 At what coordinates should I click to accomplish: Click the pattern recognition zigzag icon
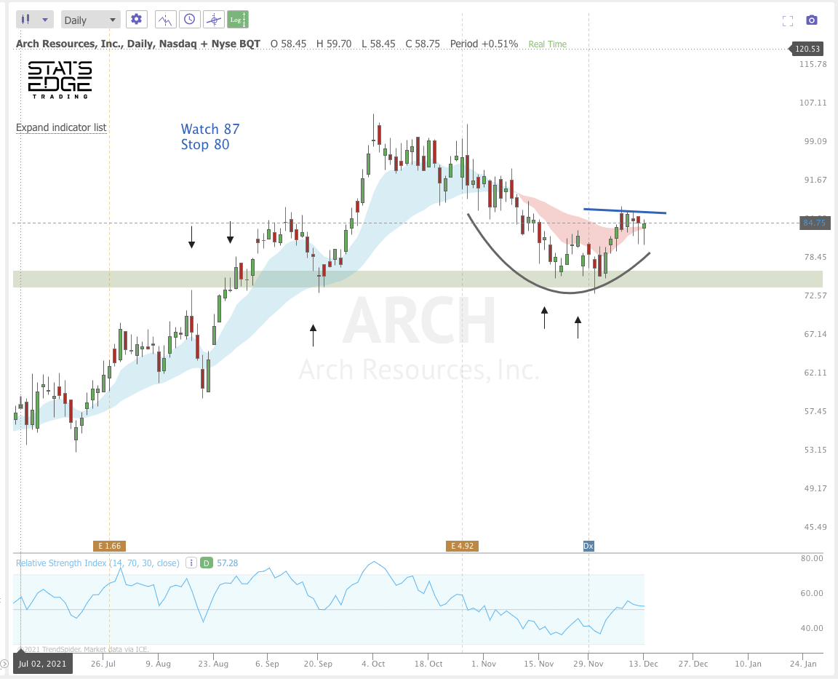pos(165,19)
